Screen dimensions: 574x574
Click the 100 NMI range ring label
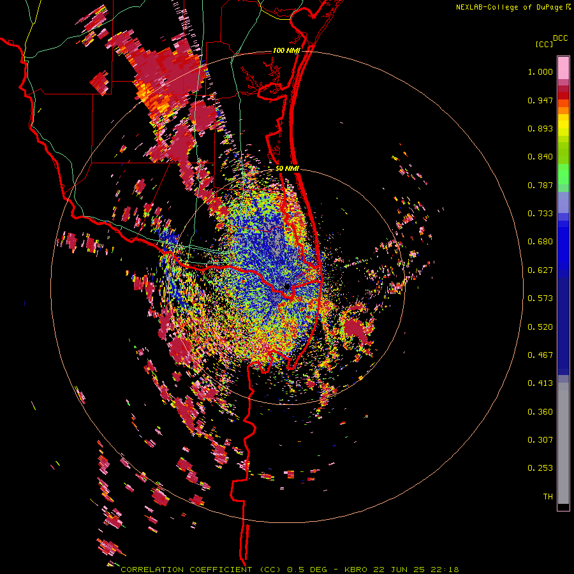pyautogui.click(x=286, y=50)
